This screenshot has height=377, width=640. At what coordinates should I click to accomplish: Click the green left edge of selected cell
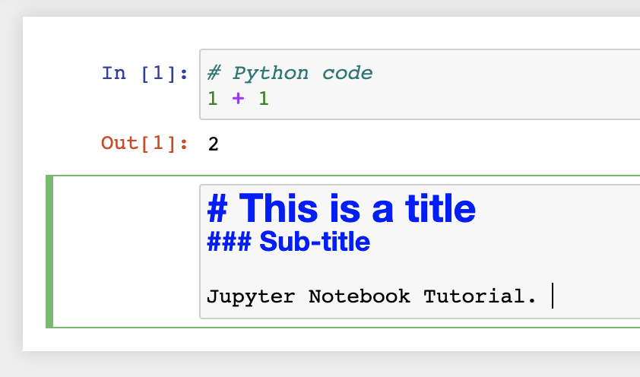point(49,252)
